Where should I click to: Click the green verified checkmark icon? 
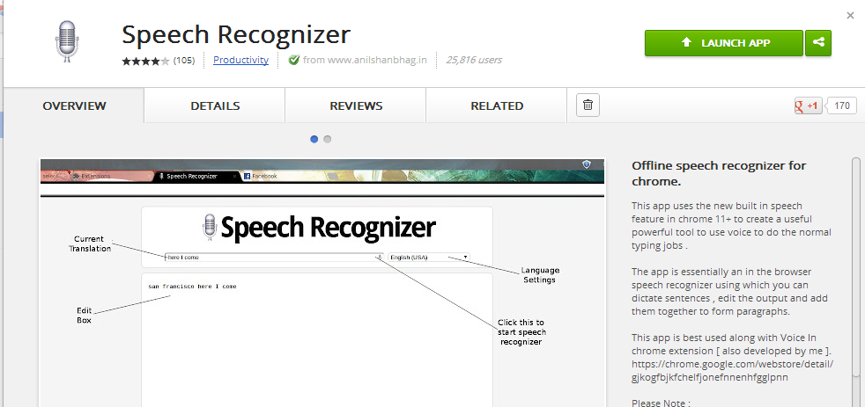coord(294,60)
